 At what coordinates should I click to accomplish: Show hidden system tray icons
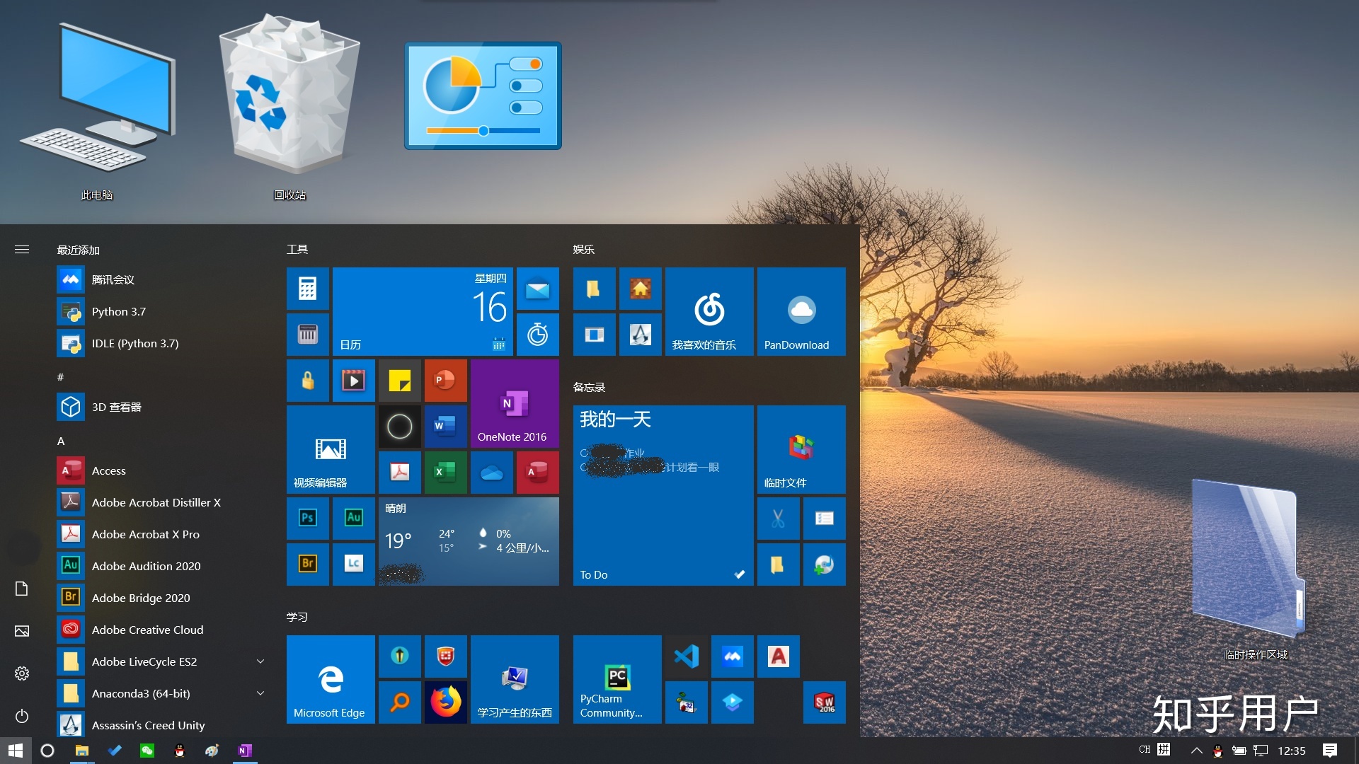click(x=1196, y=751)
